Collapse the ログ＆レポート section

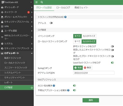click(x=32, y=53)
